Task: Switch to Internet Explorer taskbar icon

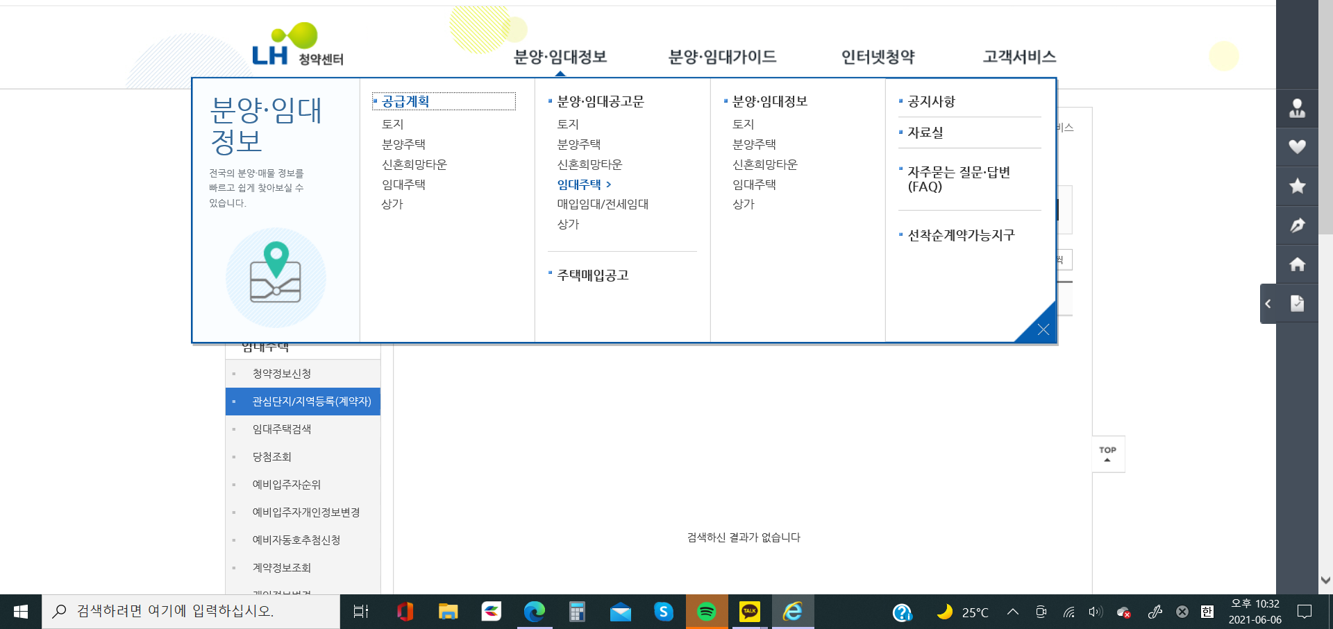Action: 792,612
